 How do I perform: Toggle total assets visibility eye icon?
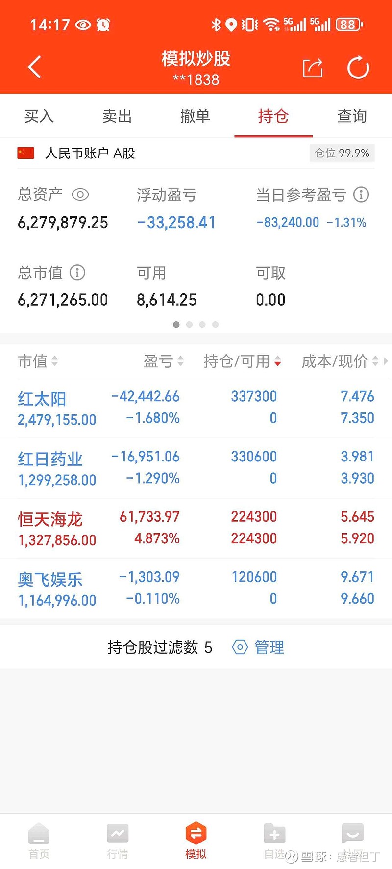[x=80, y=195]
